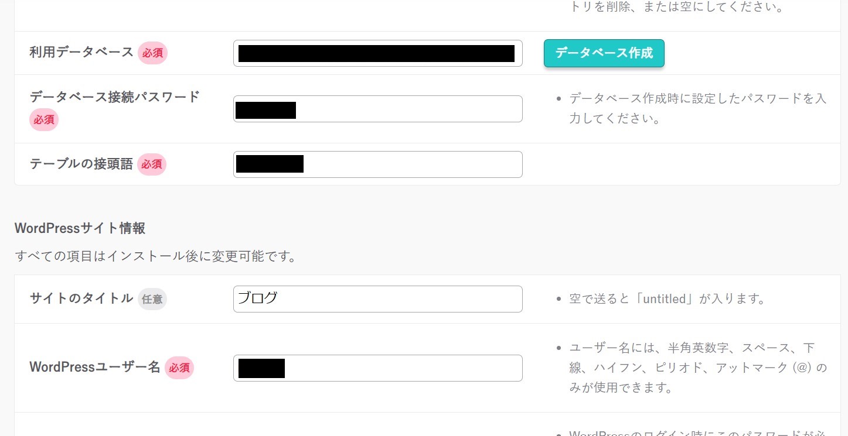The image size is (848, 436).
Task: Click the 必須 badge under データベース接続パスワード
Action: click(44, 120)
